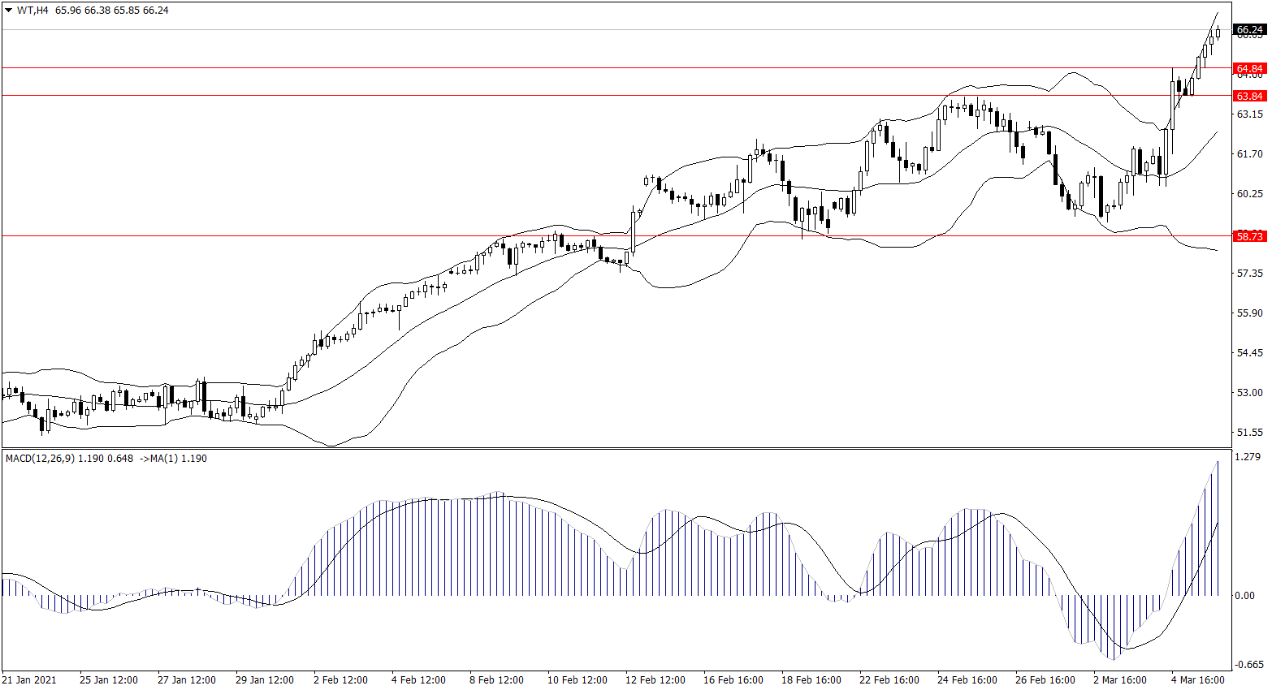Click the 1.279 MACD scale maximum value

click(1247, 457)
